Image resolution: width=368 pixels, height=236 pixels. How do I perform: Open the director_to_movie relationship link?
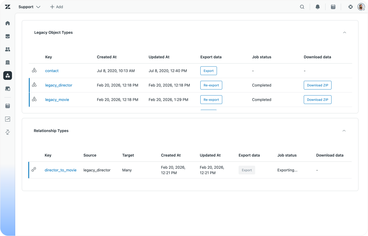[x=60, y=170]
